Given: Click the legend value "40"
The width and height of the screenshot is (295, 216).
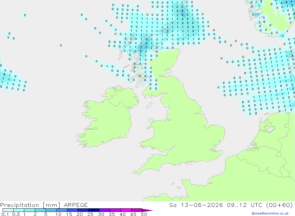Looking at the screenshot, I should [x=122, y=214].
